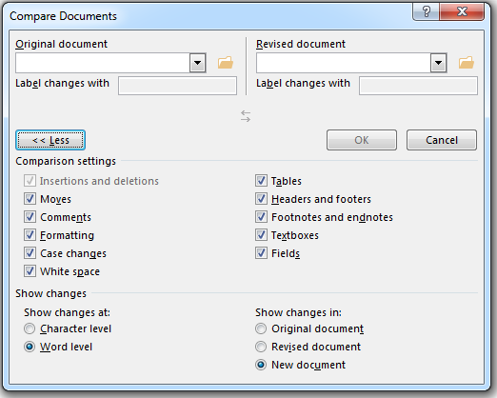The image size is (497, 398).
Task: Close the Compare Documents dialog
Action: click(x=462, y=12)
